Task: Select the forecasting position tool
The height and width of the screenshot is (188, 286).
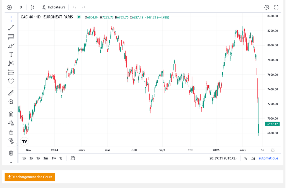Action: (x=11, y=72)
